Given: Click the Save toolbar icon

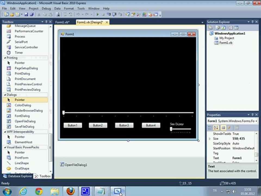Looking at the screenshot, I should tap(26, 14).
